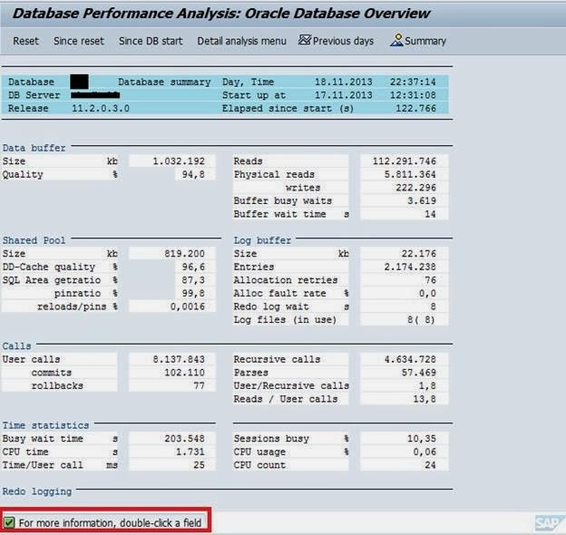Click the Busy wait time label
Viewport: 566px width, 535px height.
pos(43,439)
